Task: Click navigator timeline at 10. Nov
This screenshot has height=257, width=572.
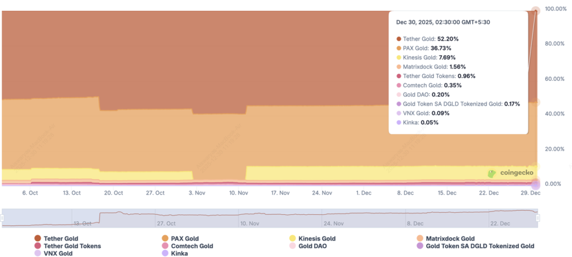Action: pyautogui.click(x=249, y=218)
